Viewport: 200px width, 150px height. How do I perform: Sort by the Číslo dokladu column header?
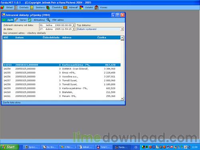tap(51, 38)
